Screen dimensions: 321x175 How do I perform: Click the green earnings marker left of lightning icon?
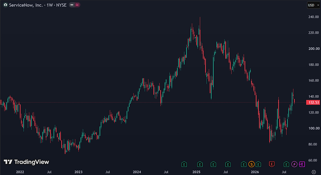tap(286, 164)
